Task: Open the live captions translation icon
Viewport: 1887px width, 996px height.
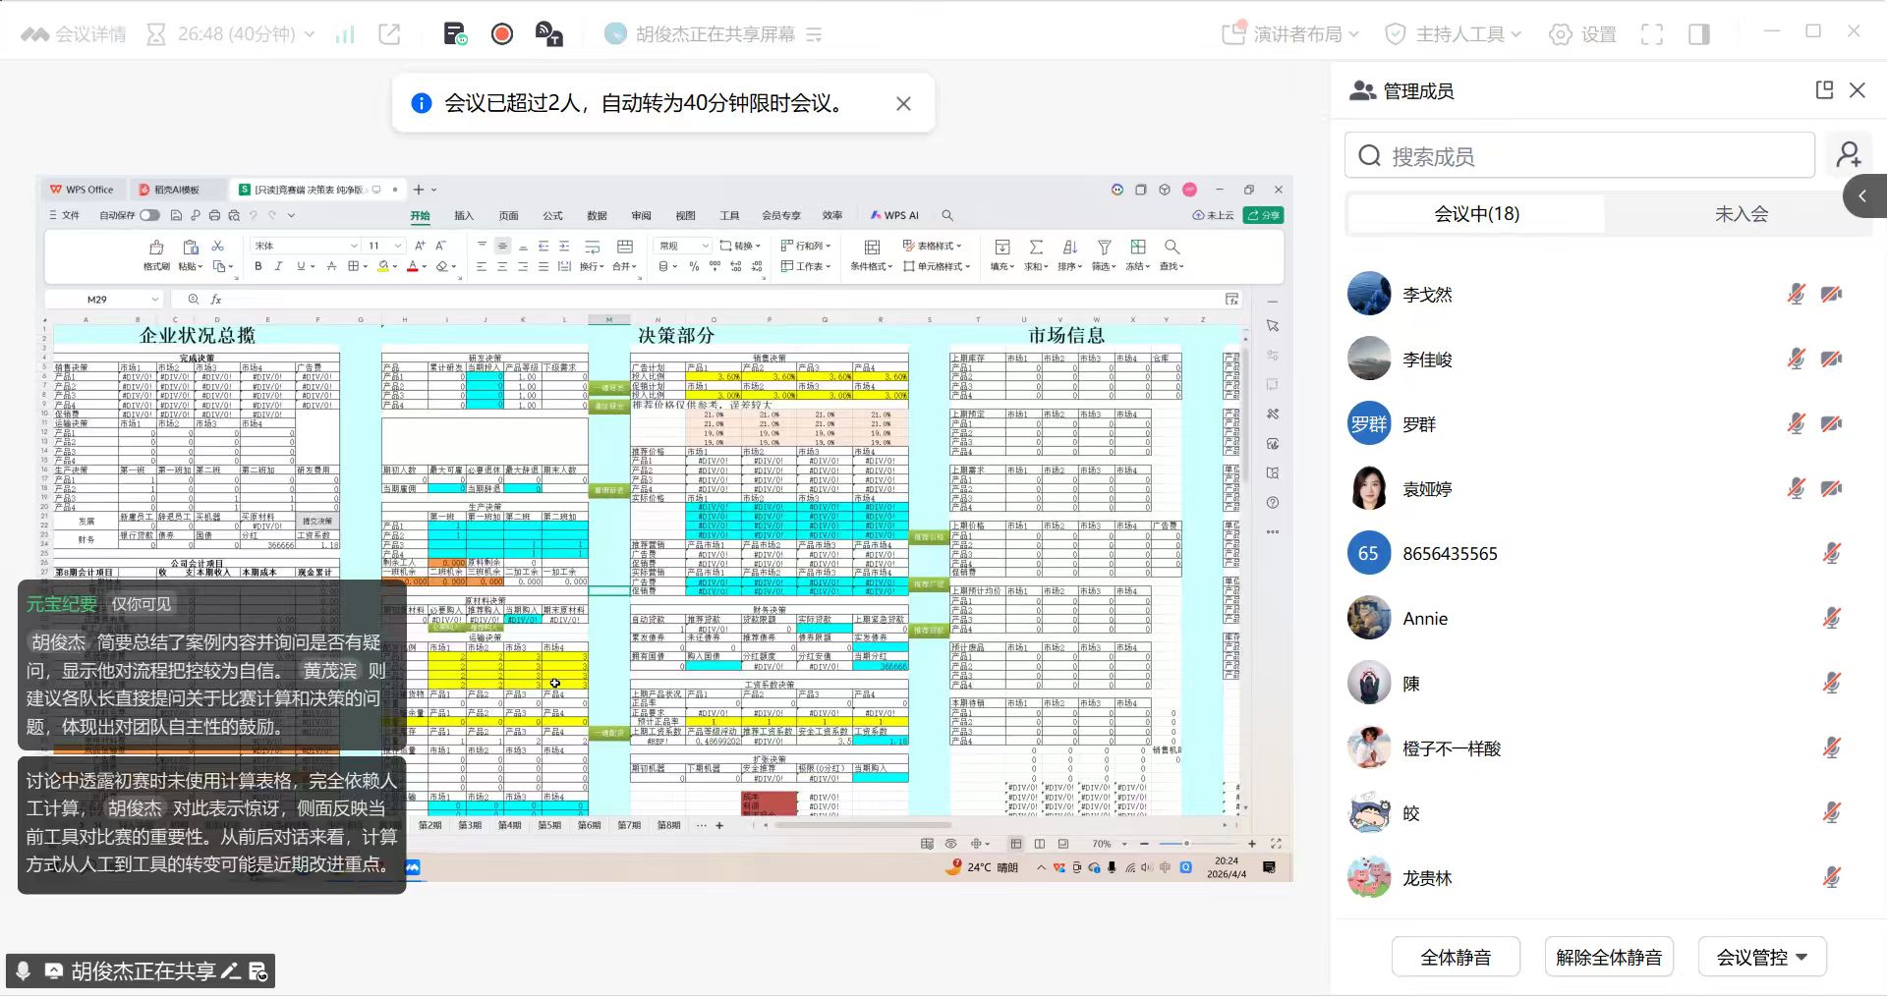Action: point(548,34)
